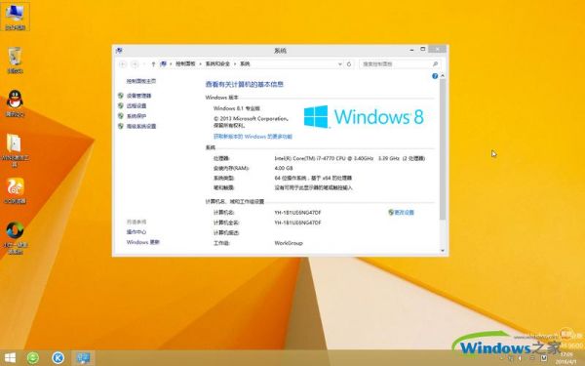The image size is (585, 366).
Task: Click the 查看有关计算机的基本信息 heading
Action: (x=245, y=84)
